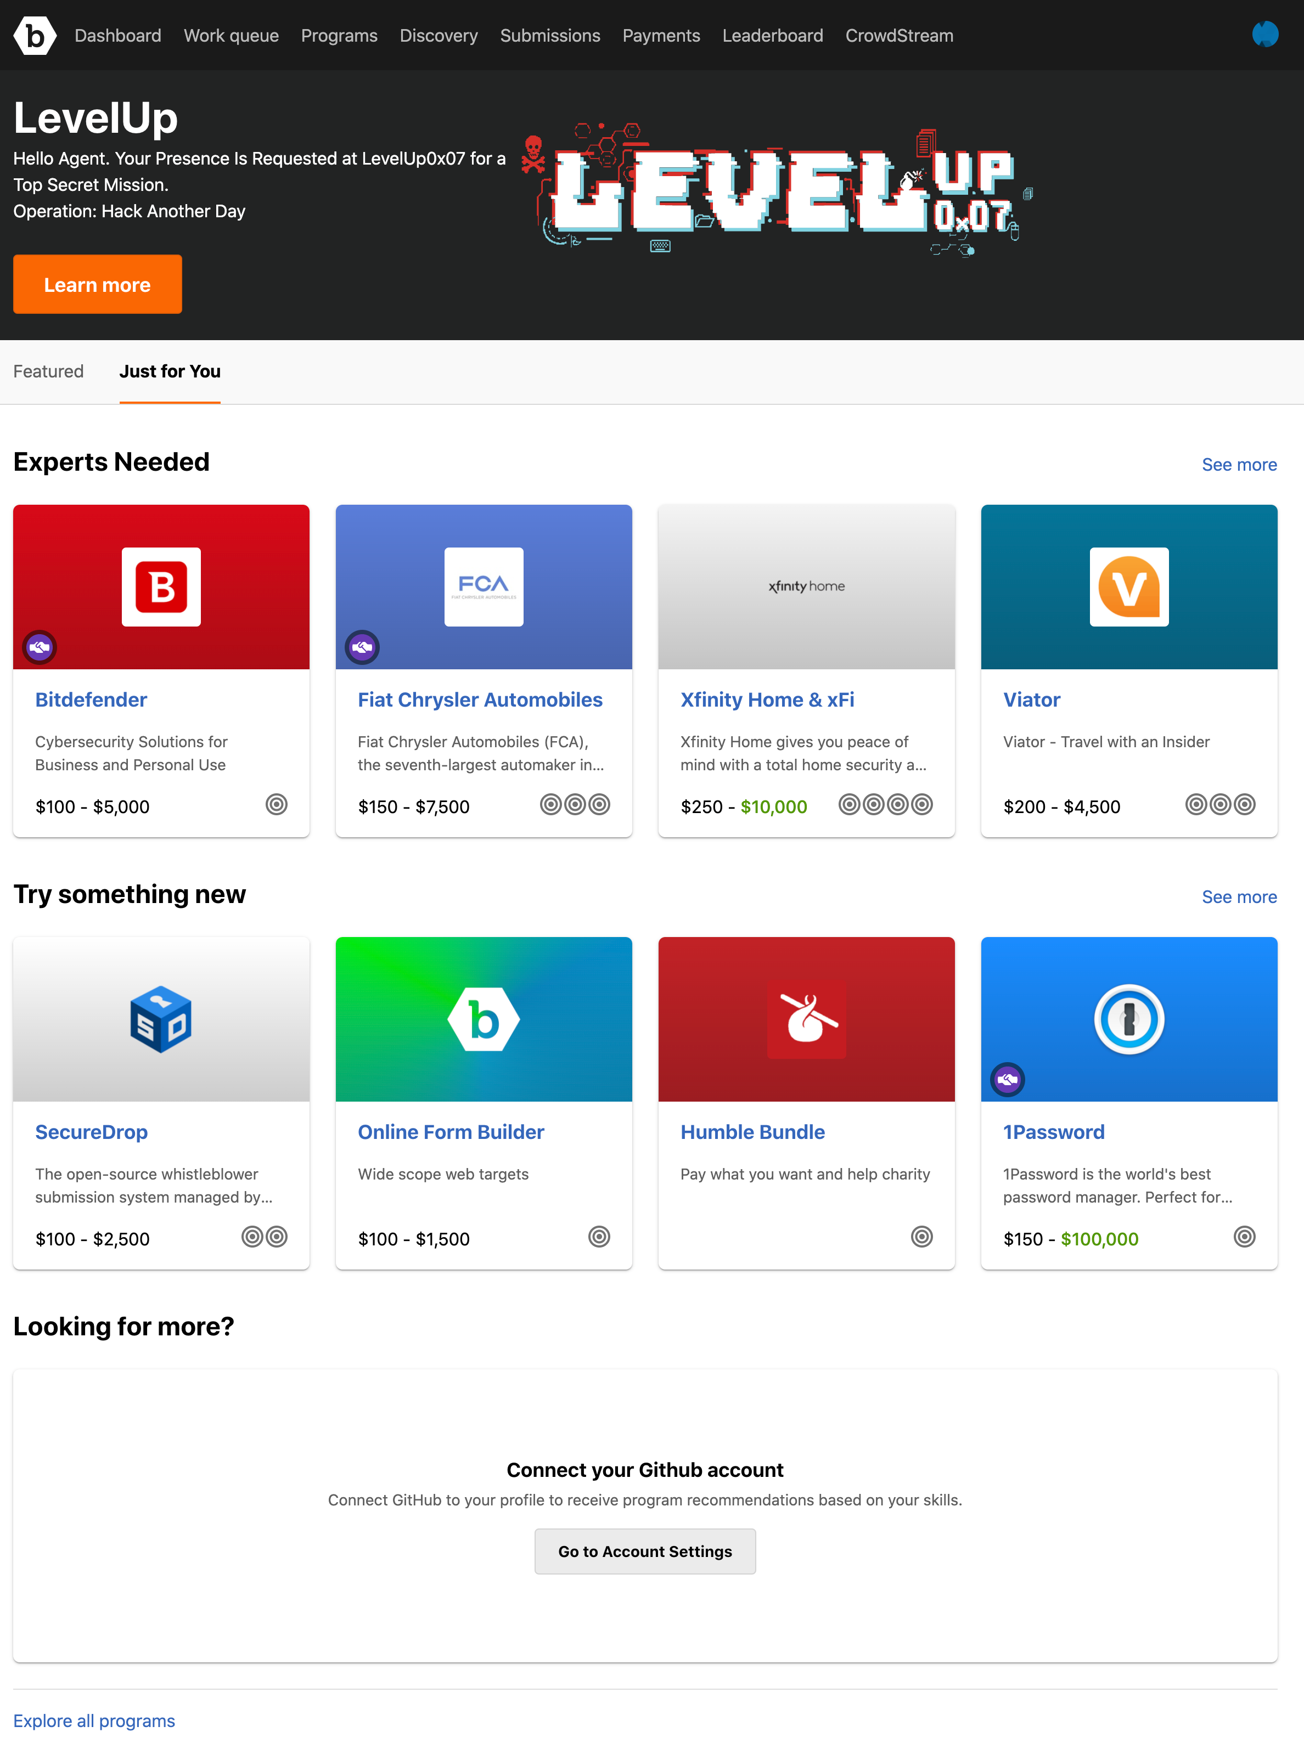
Task: Open Explore all programs link
Action: click(94, 1720)
